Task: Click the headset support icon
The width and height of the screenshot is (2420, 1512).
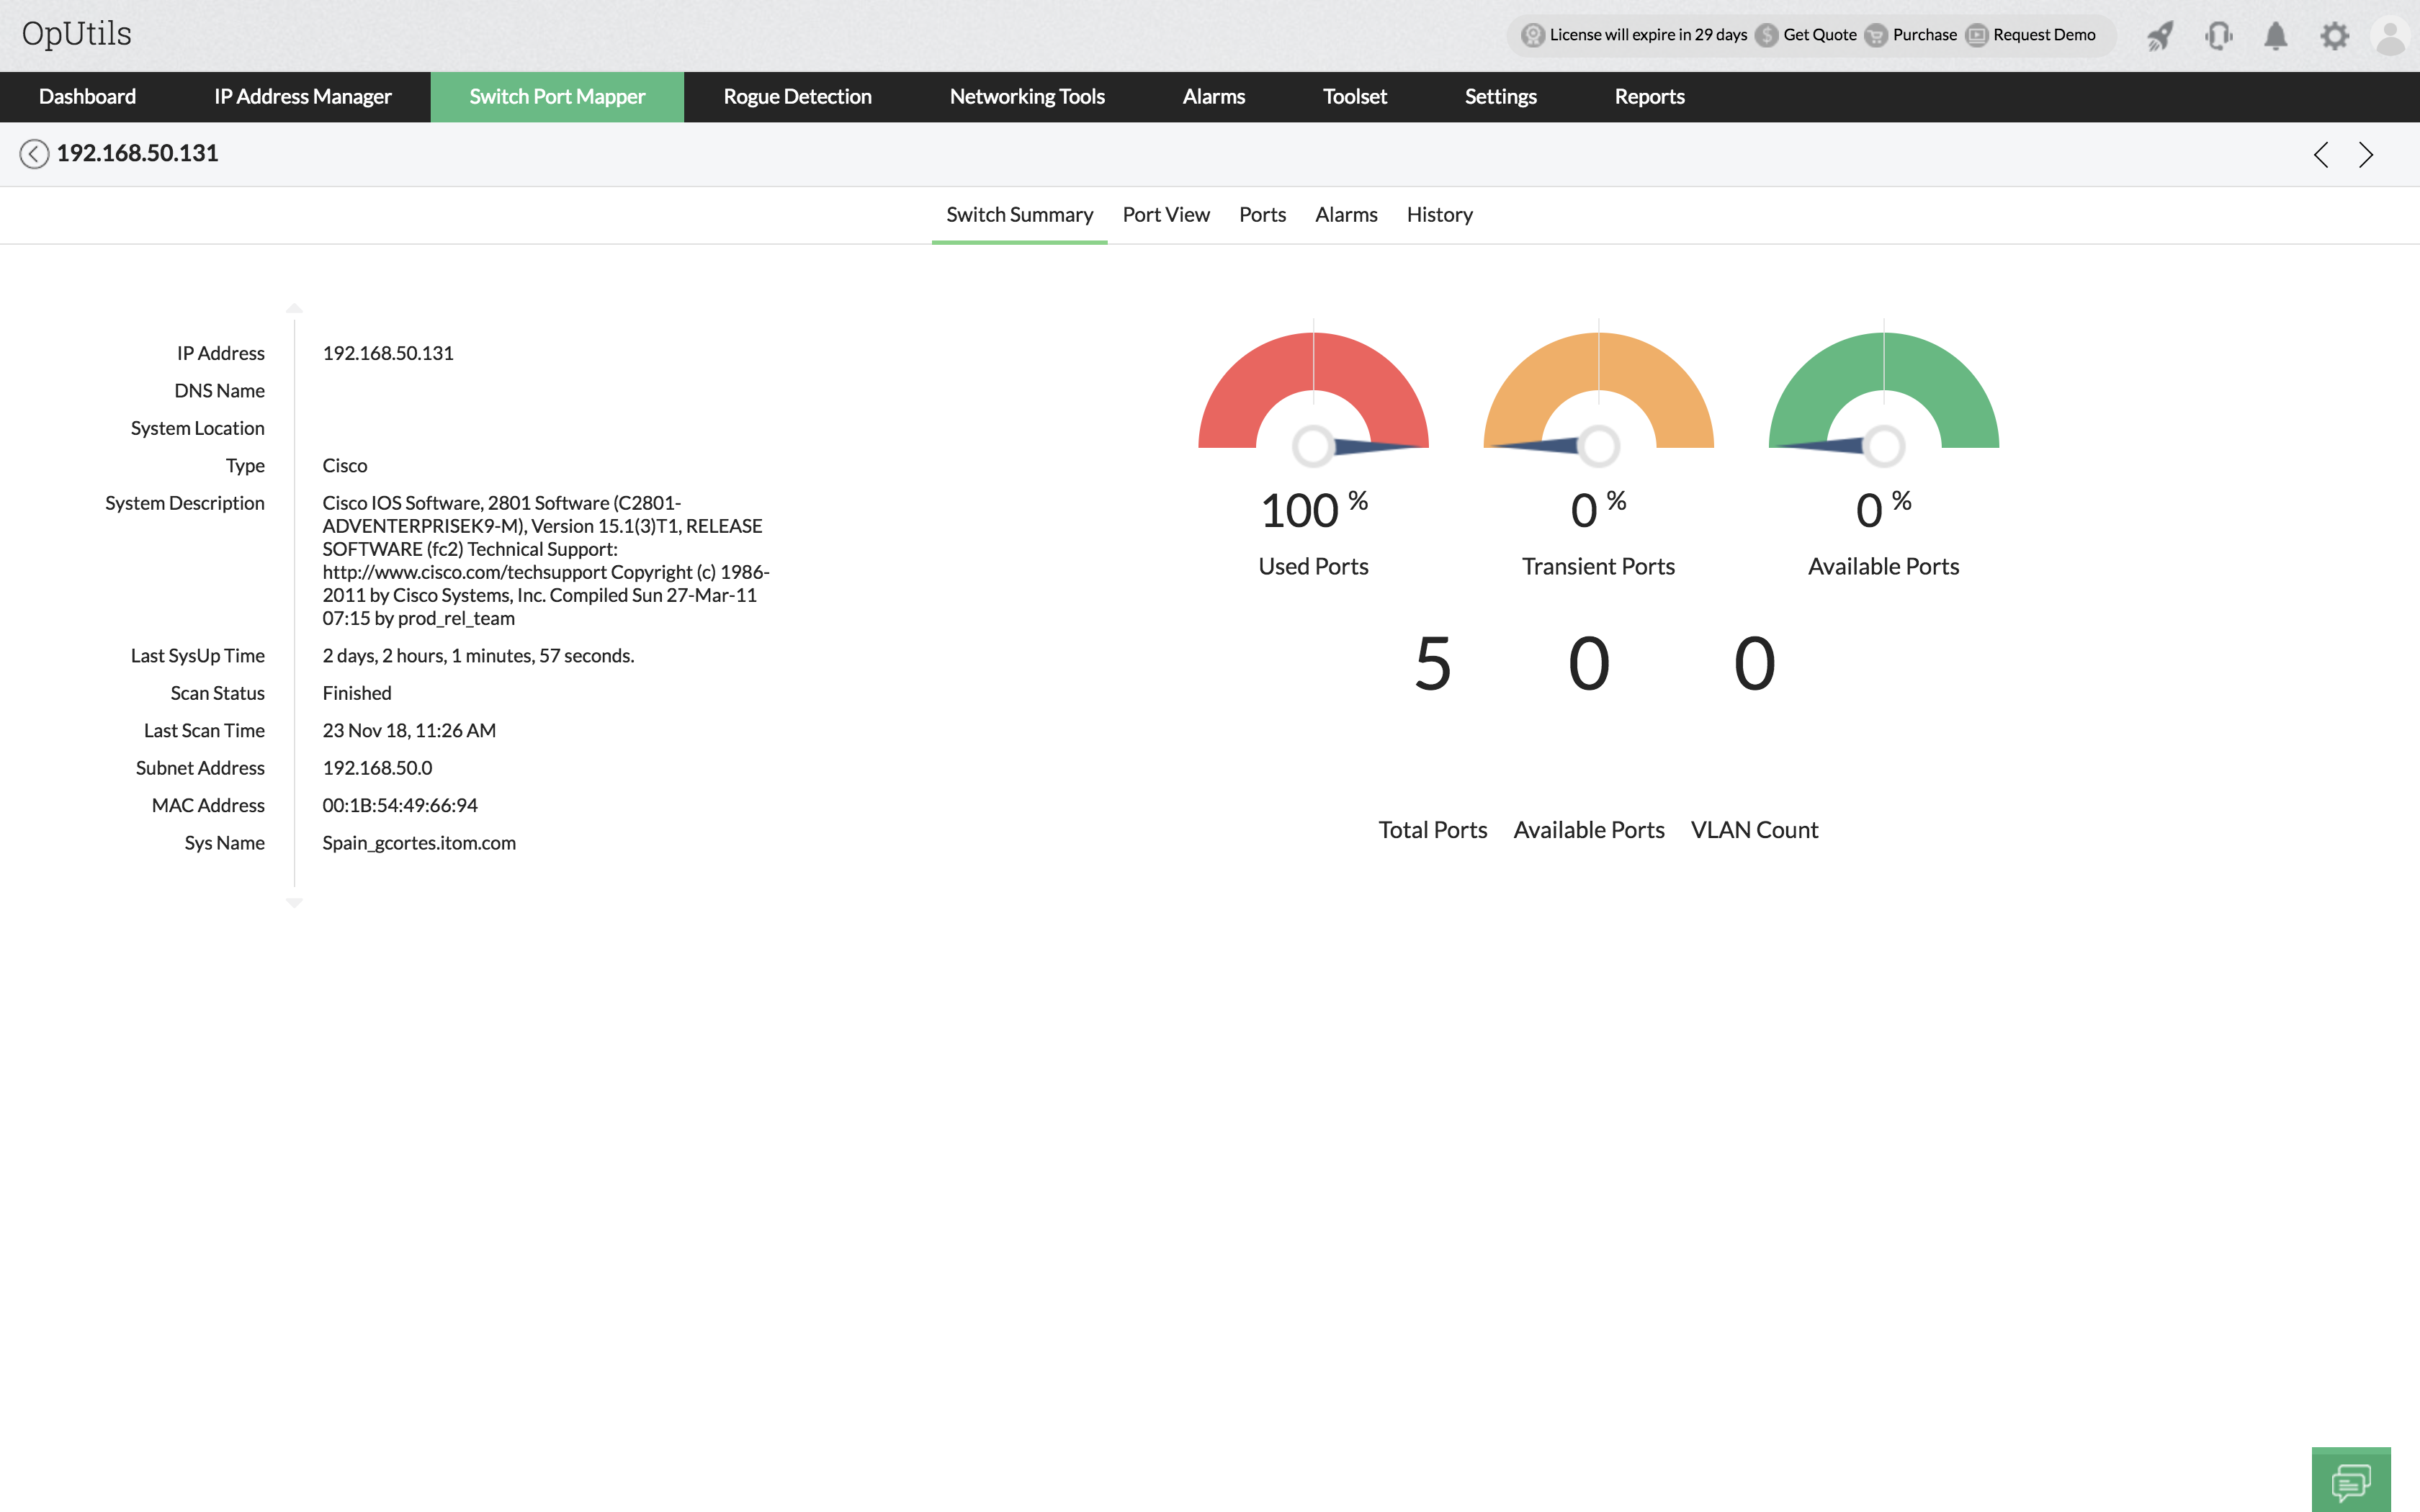Action: pyautogui.click(x=2218, y=36)
